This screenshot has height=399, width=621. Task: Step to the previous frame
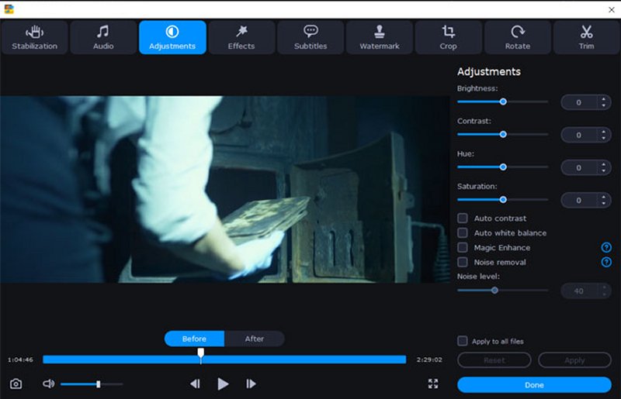pos(195,384)
